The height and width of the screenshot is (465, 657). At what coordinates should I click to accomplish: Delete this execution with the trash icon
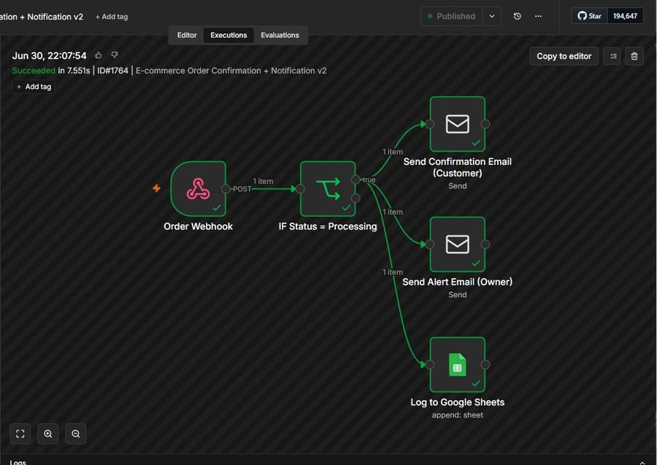pos(634,56)
